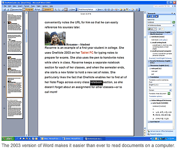Click the Research pane back navigation icon

pyautogui.click(x=149, y=16)
